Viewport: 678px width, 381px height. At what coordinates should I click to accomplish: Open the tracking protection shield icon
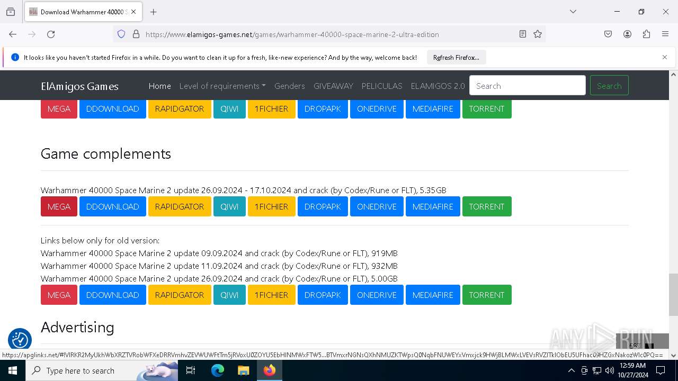point(121,34)
